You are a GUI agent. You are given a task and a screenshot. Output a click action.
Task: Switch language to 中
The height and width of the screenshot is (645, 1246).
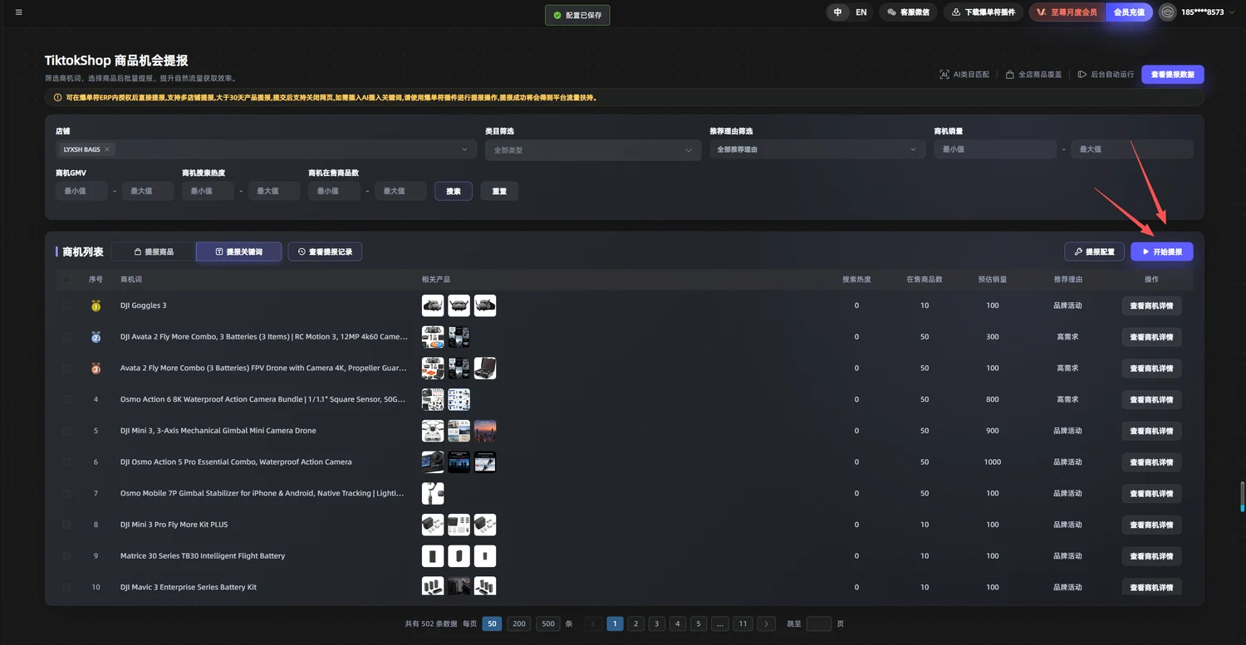pyautogui.click(x=838, y=12)
